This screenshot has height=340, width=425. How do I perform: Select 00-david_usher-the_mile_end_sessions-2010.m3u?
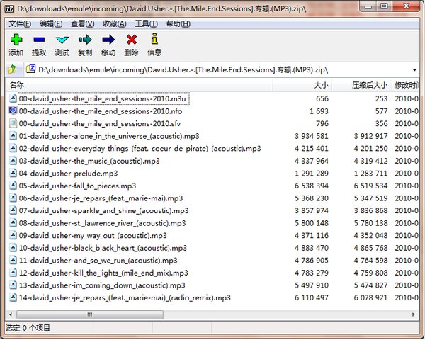coord(103,98)
